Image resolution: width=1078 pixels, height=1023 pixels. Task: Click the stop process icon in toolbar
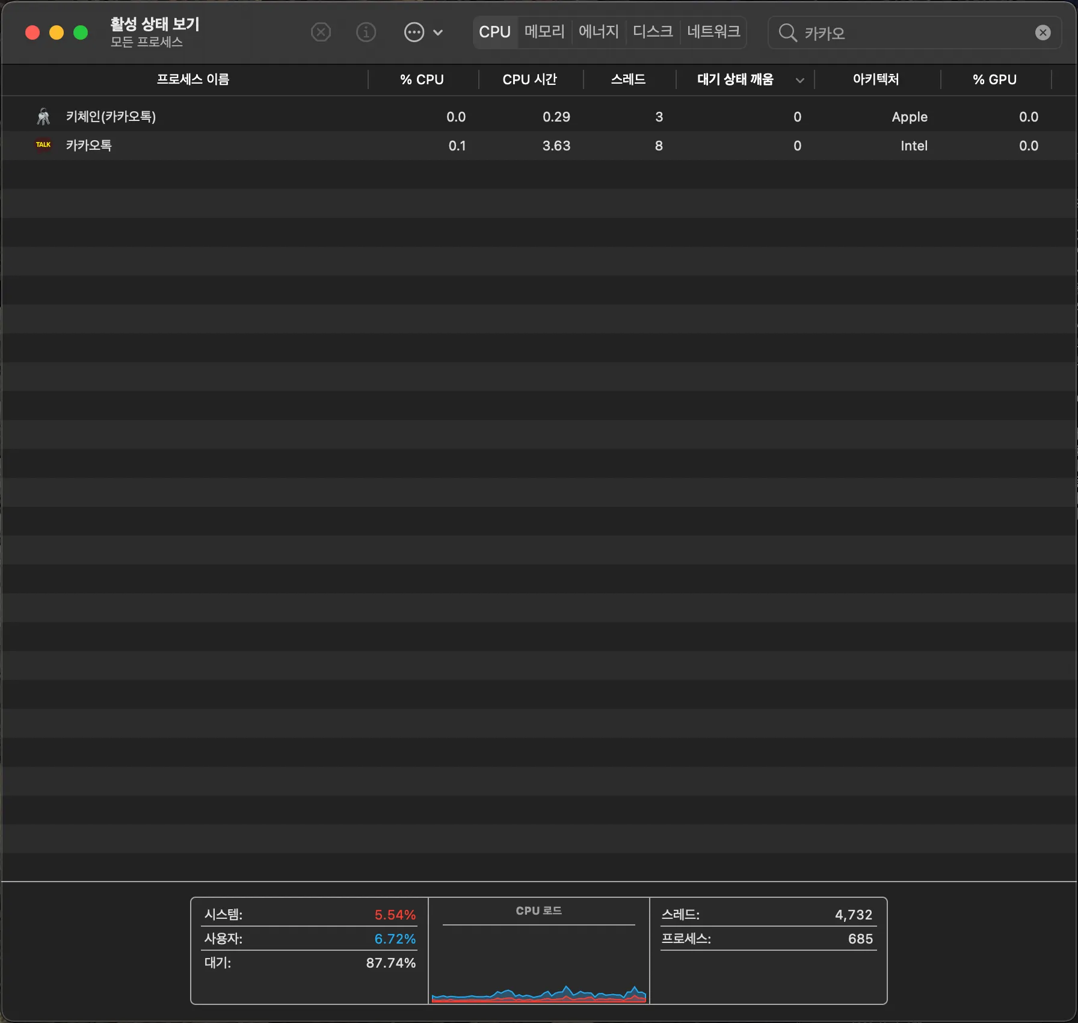[x=321, y=32]
